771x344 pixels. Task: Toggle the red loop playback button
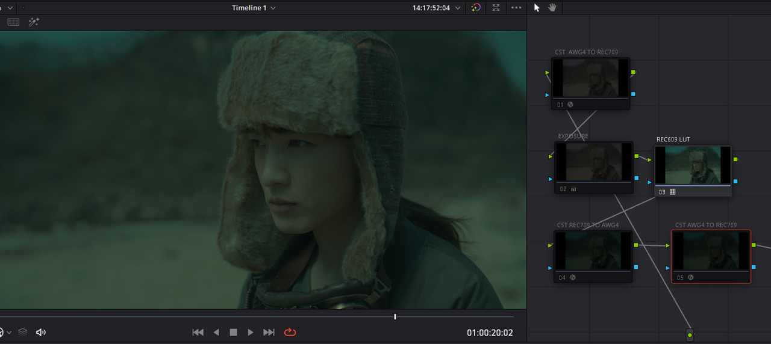point(290,332)
